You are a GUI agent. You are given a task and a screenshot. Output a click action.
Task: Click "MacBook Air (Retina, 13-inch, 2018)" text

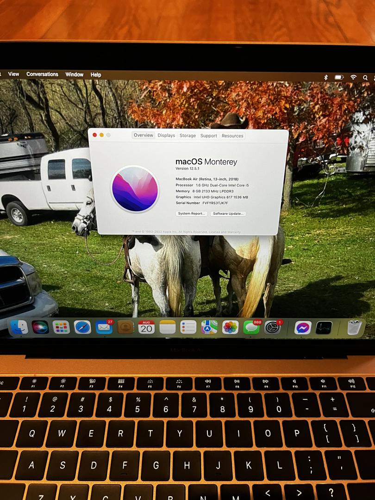[x=207, y=179]
